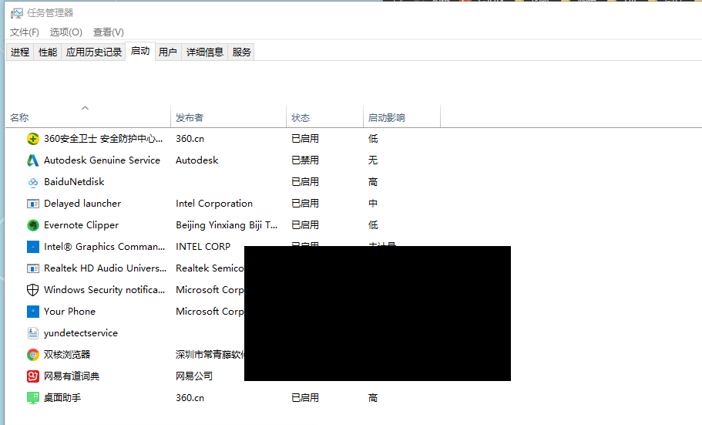Click the 桌面助手 green monitor icon

tap(32, 398)
